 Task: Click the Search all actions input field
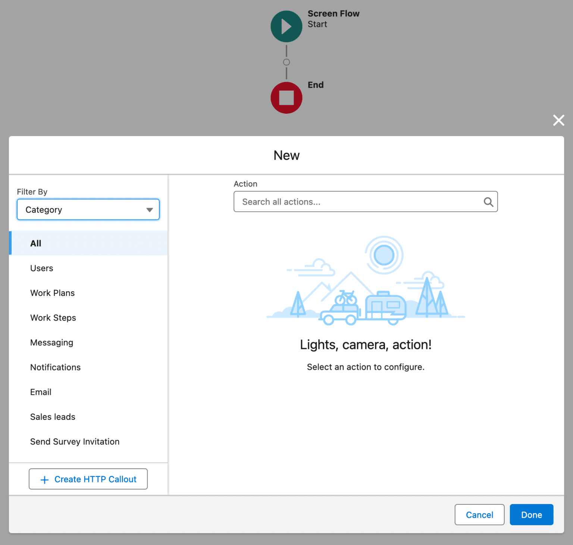pos(354,202)
